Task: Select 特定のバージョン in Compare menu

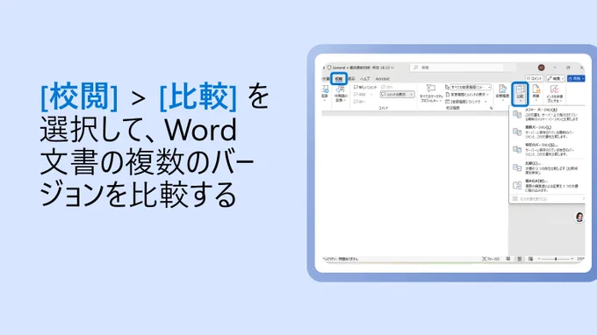Action: (x=547, y=150)
